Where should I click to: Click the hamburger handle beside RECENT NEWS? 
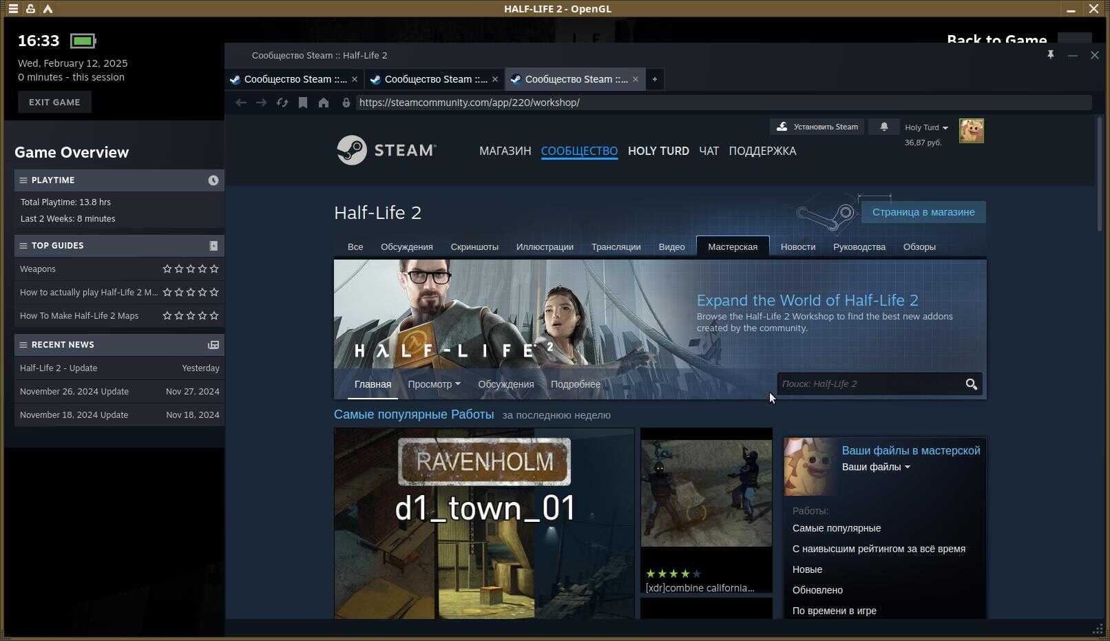pyautogui.click(x=23, y=345)
